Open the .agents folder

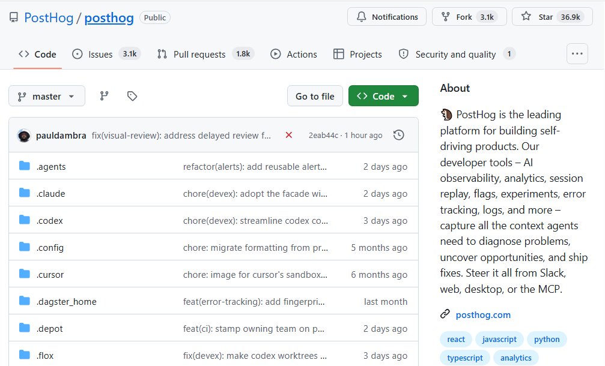coord(51,167)
